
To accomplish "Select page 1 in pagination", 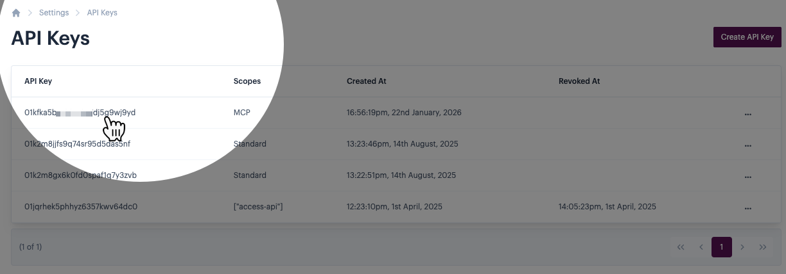I will (x=722, y=247).
